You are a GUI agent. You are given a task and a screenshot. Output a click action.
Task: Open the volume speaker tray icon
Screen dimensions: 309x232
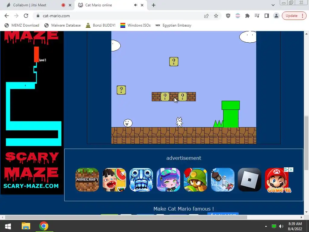281,226
